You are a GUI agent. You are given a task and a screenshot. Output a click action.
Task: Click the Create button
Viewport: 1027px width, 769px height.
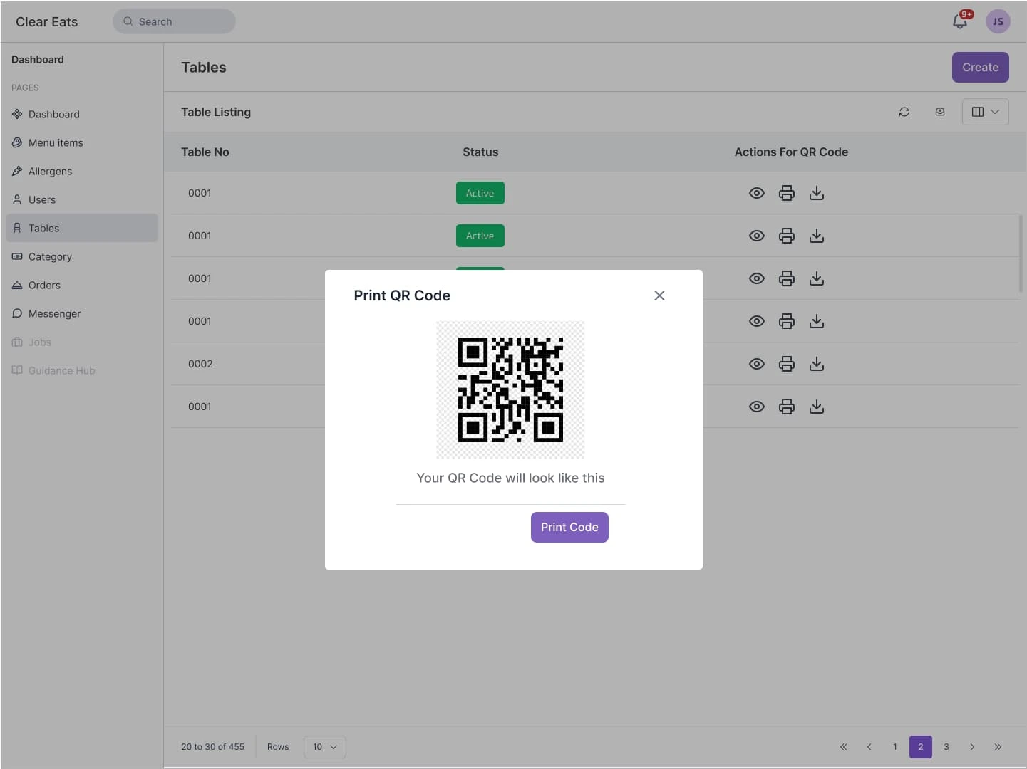tap(981, 67)
